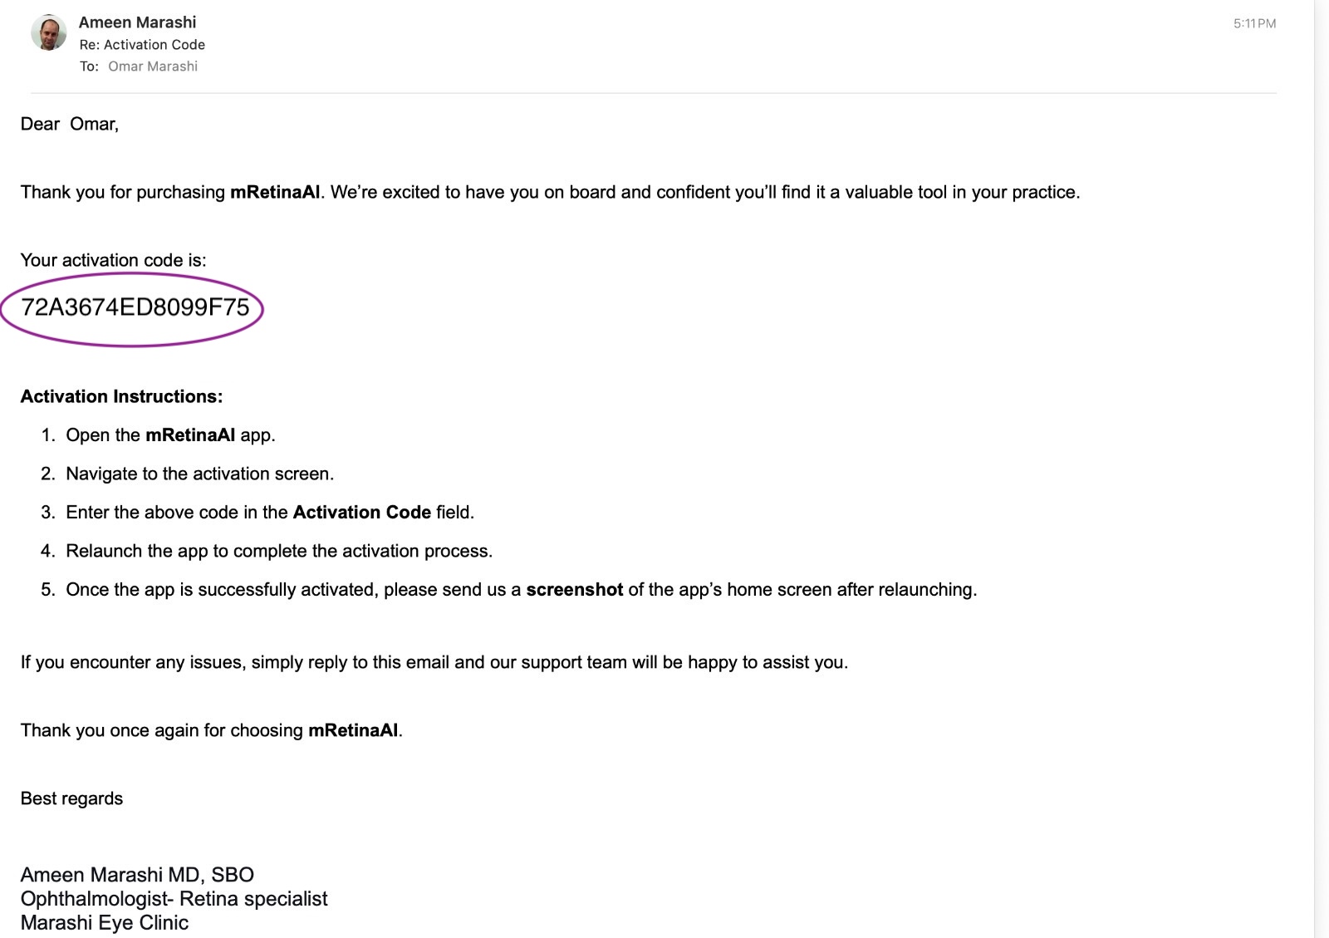Select the support reply instruction paragraph

click(x=434, y=662)
